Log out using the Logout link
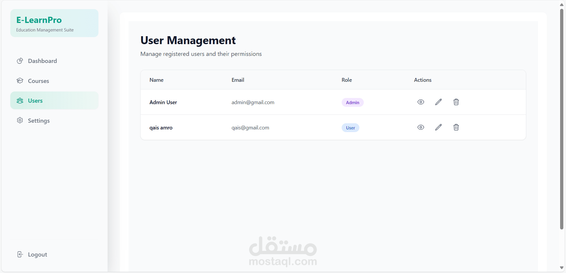566x273 pixels. tap(55, 254)
